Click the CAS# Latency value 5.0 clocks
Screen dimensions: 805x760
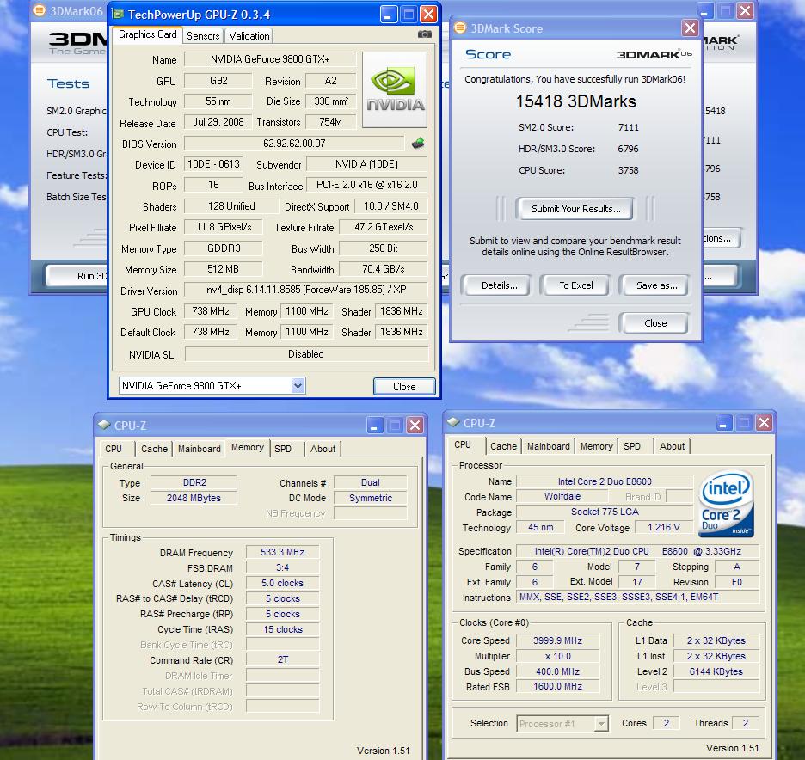point(282,583)
